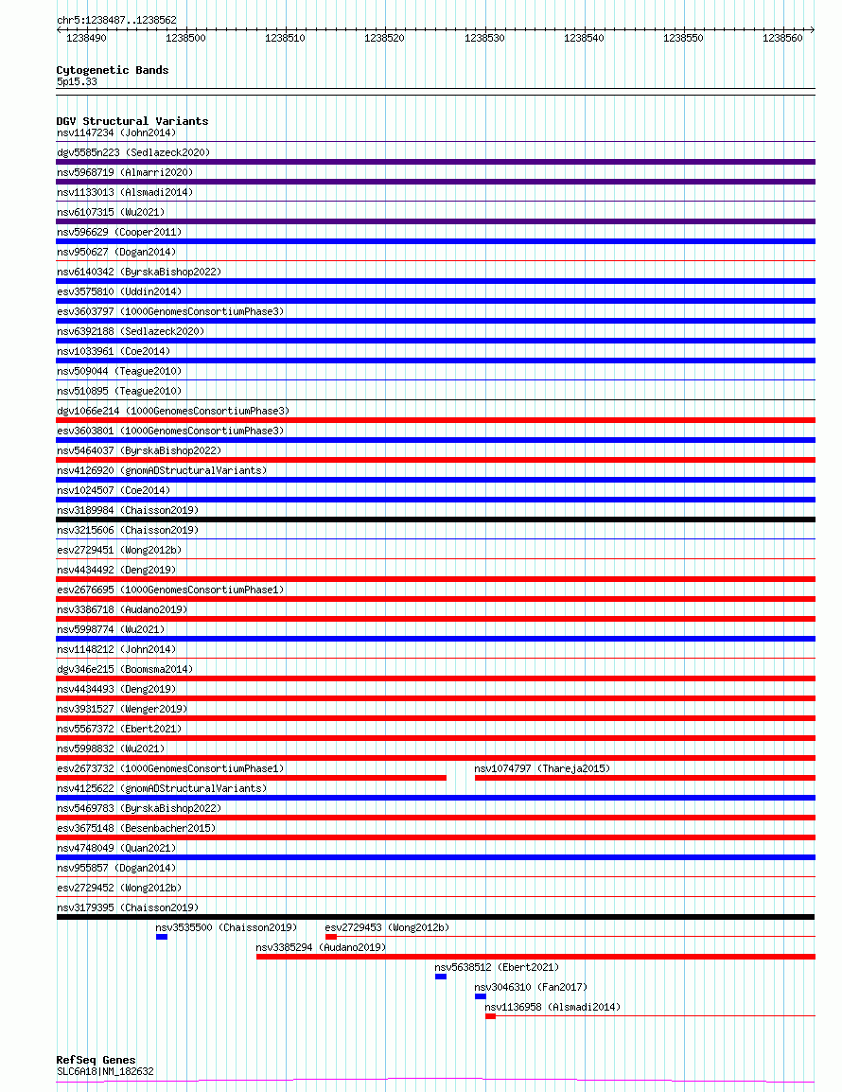842x1092 pixels.
Task: Select the nsv3386718 (Audano2019) variant label
Action: 123,609
